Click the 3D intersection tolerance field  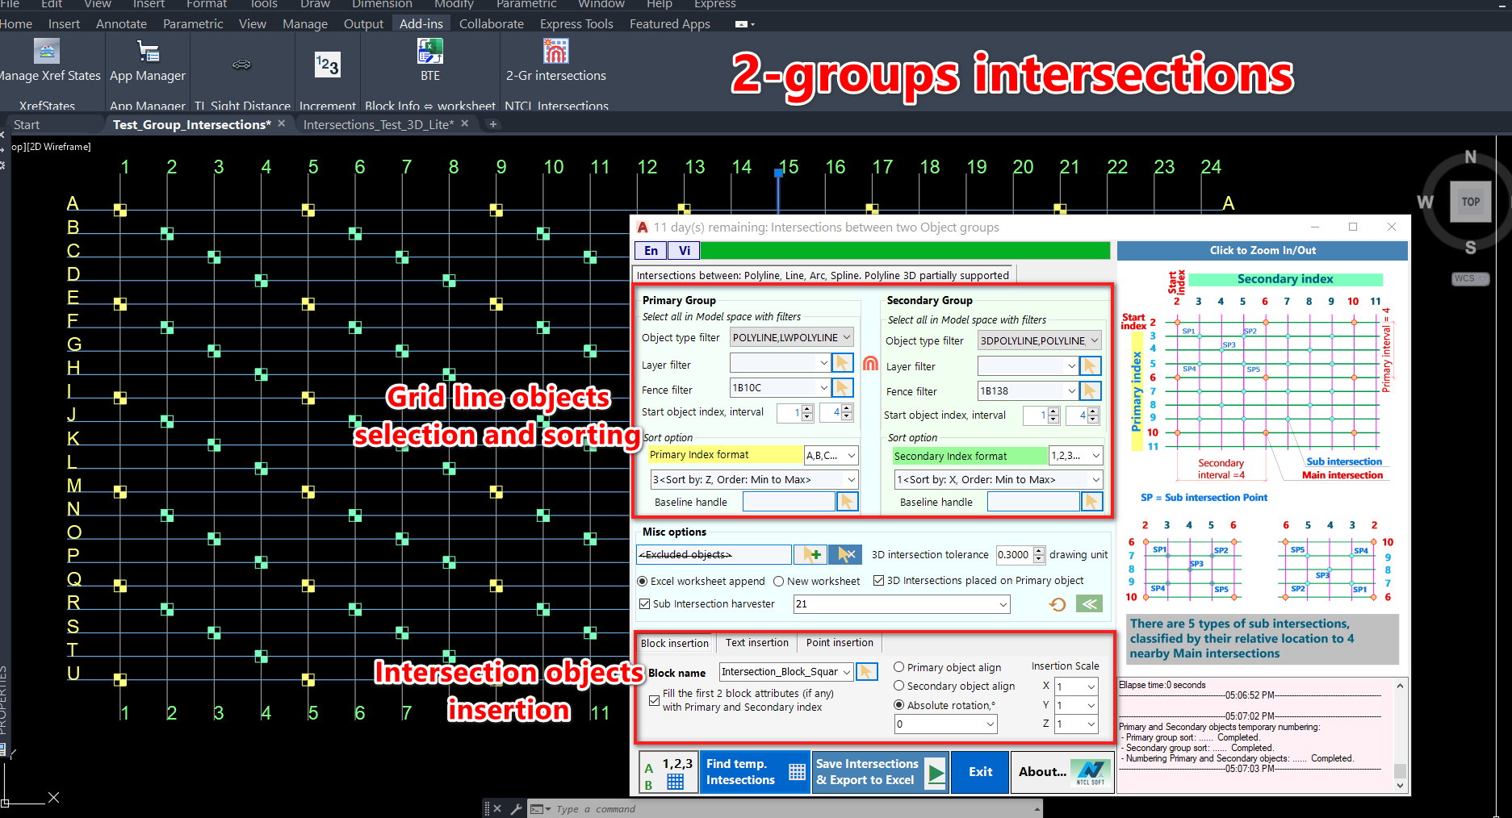pyautogui.click(x=1014, y=555)
